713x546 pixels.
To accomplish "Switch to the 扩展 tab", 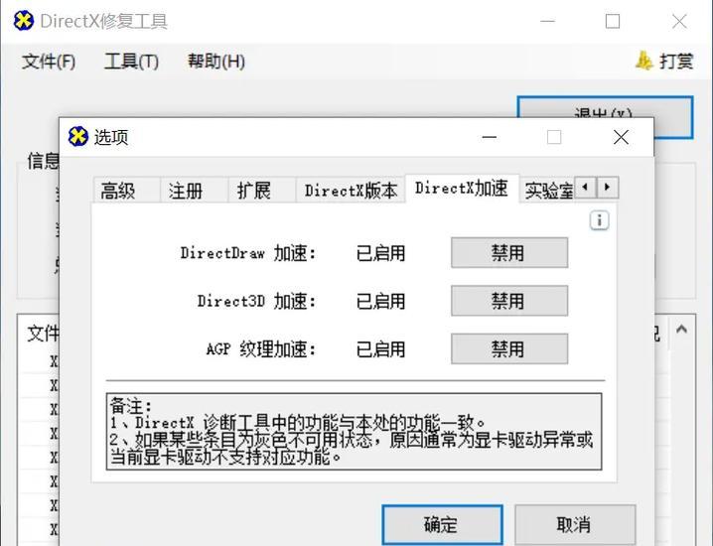I will 261,190.
